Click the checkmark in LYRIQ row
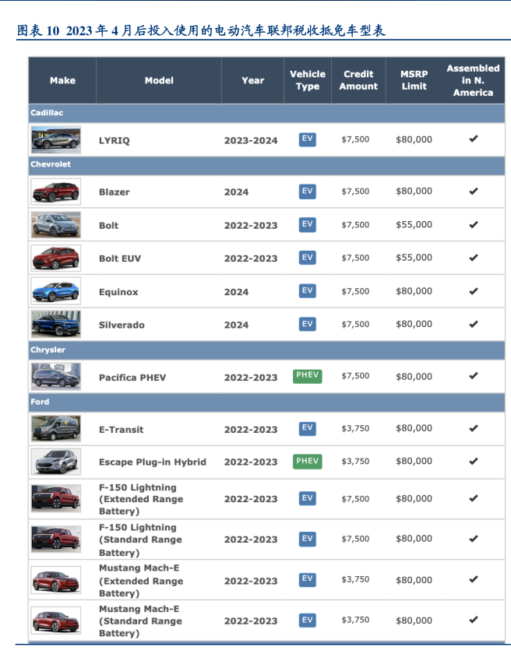The width and height of the screenshot is (511, 668). [x=474, y=139]
